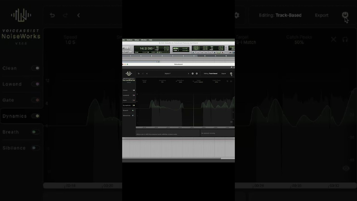The width and height of the screenshot is (357, 201).
Task: Click the headphones listen icon
Action: coord(231,81)
